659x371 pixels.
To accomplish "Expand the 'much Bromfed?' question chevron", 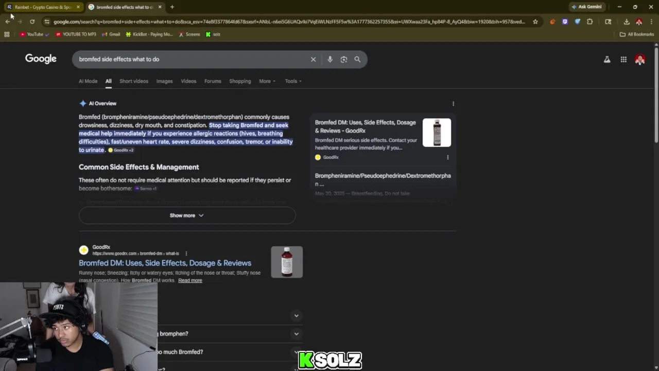I will (x=296, y=352).
